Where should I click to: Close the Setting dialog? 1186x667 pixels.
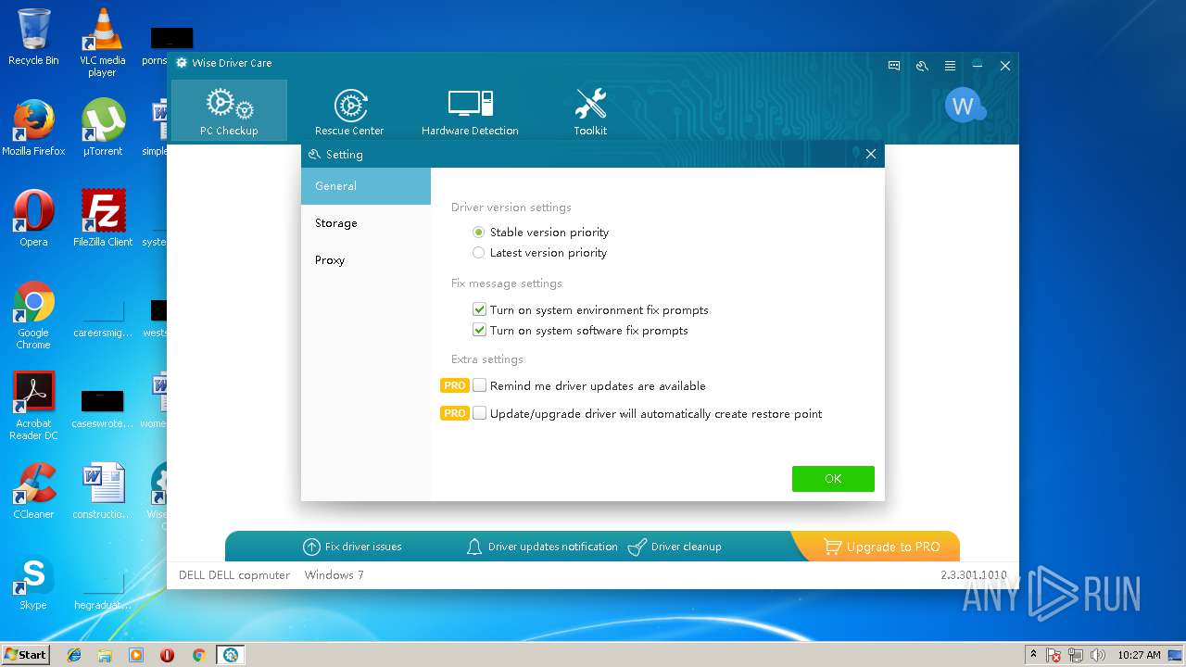pos(871,154)
